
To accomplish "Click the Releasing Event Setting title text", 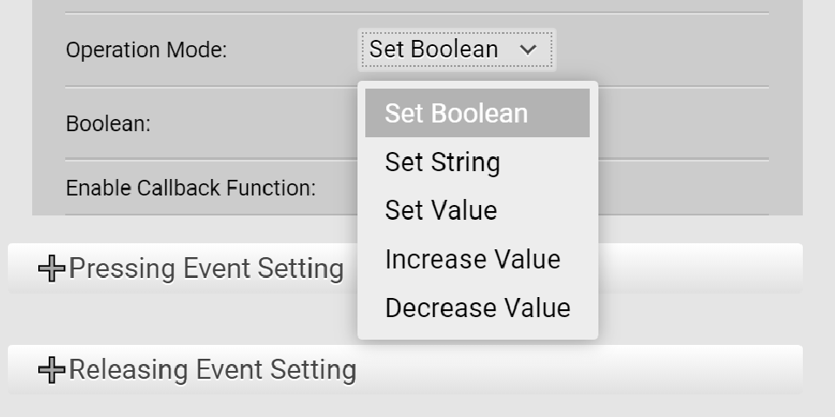I will pyautogui.click(x=213, y=371).
